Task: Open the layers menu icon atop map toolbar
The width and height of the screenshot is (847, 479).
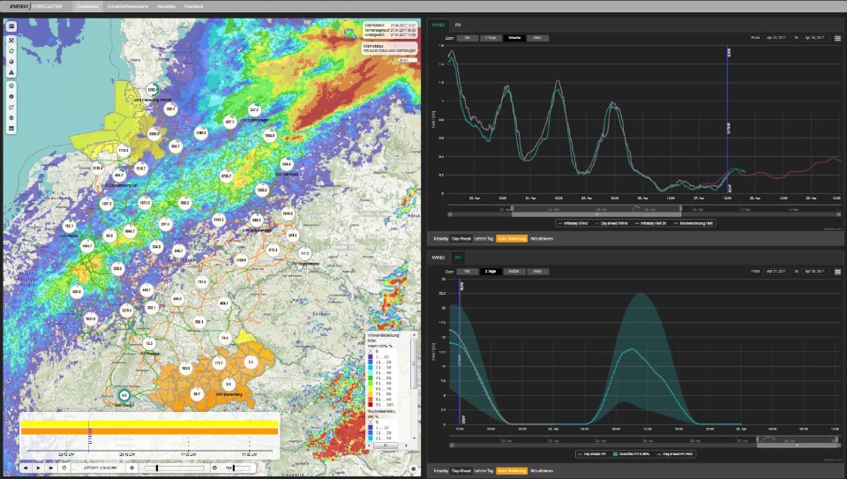Action: tap(11, 26)
